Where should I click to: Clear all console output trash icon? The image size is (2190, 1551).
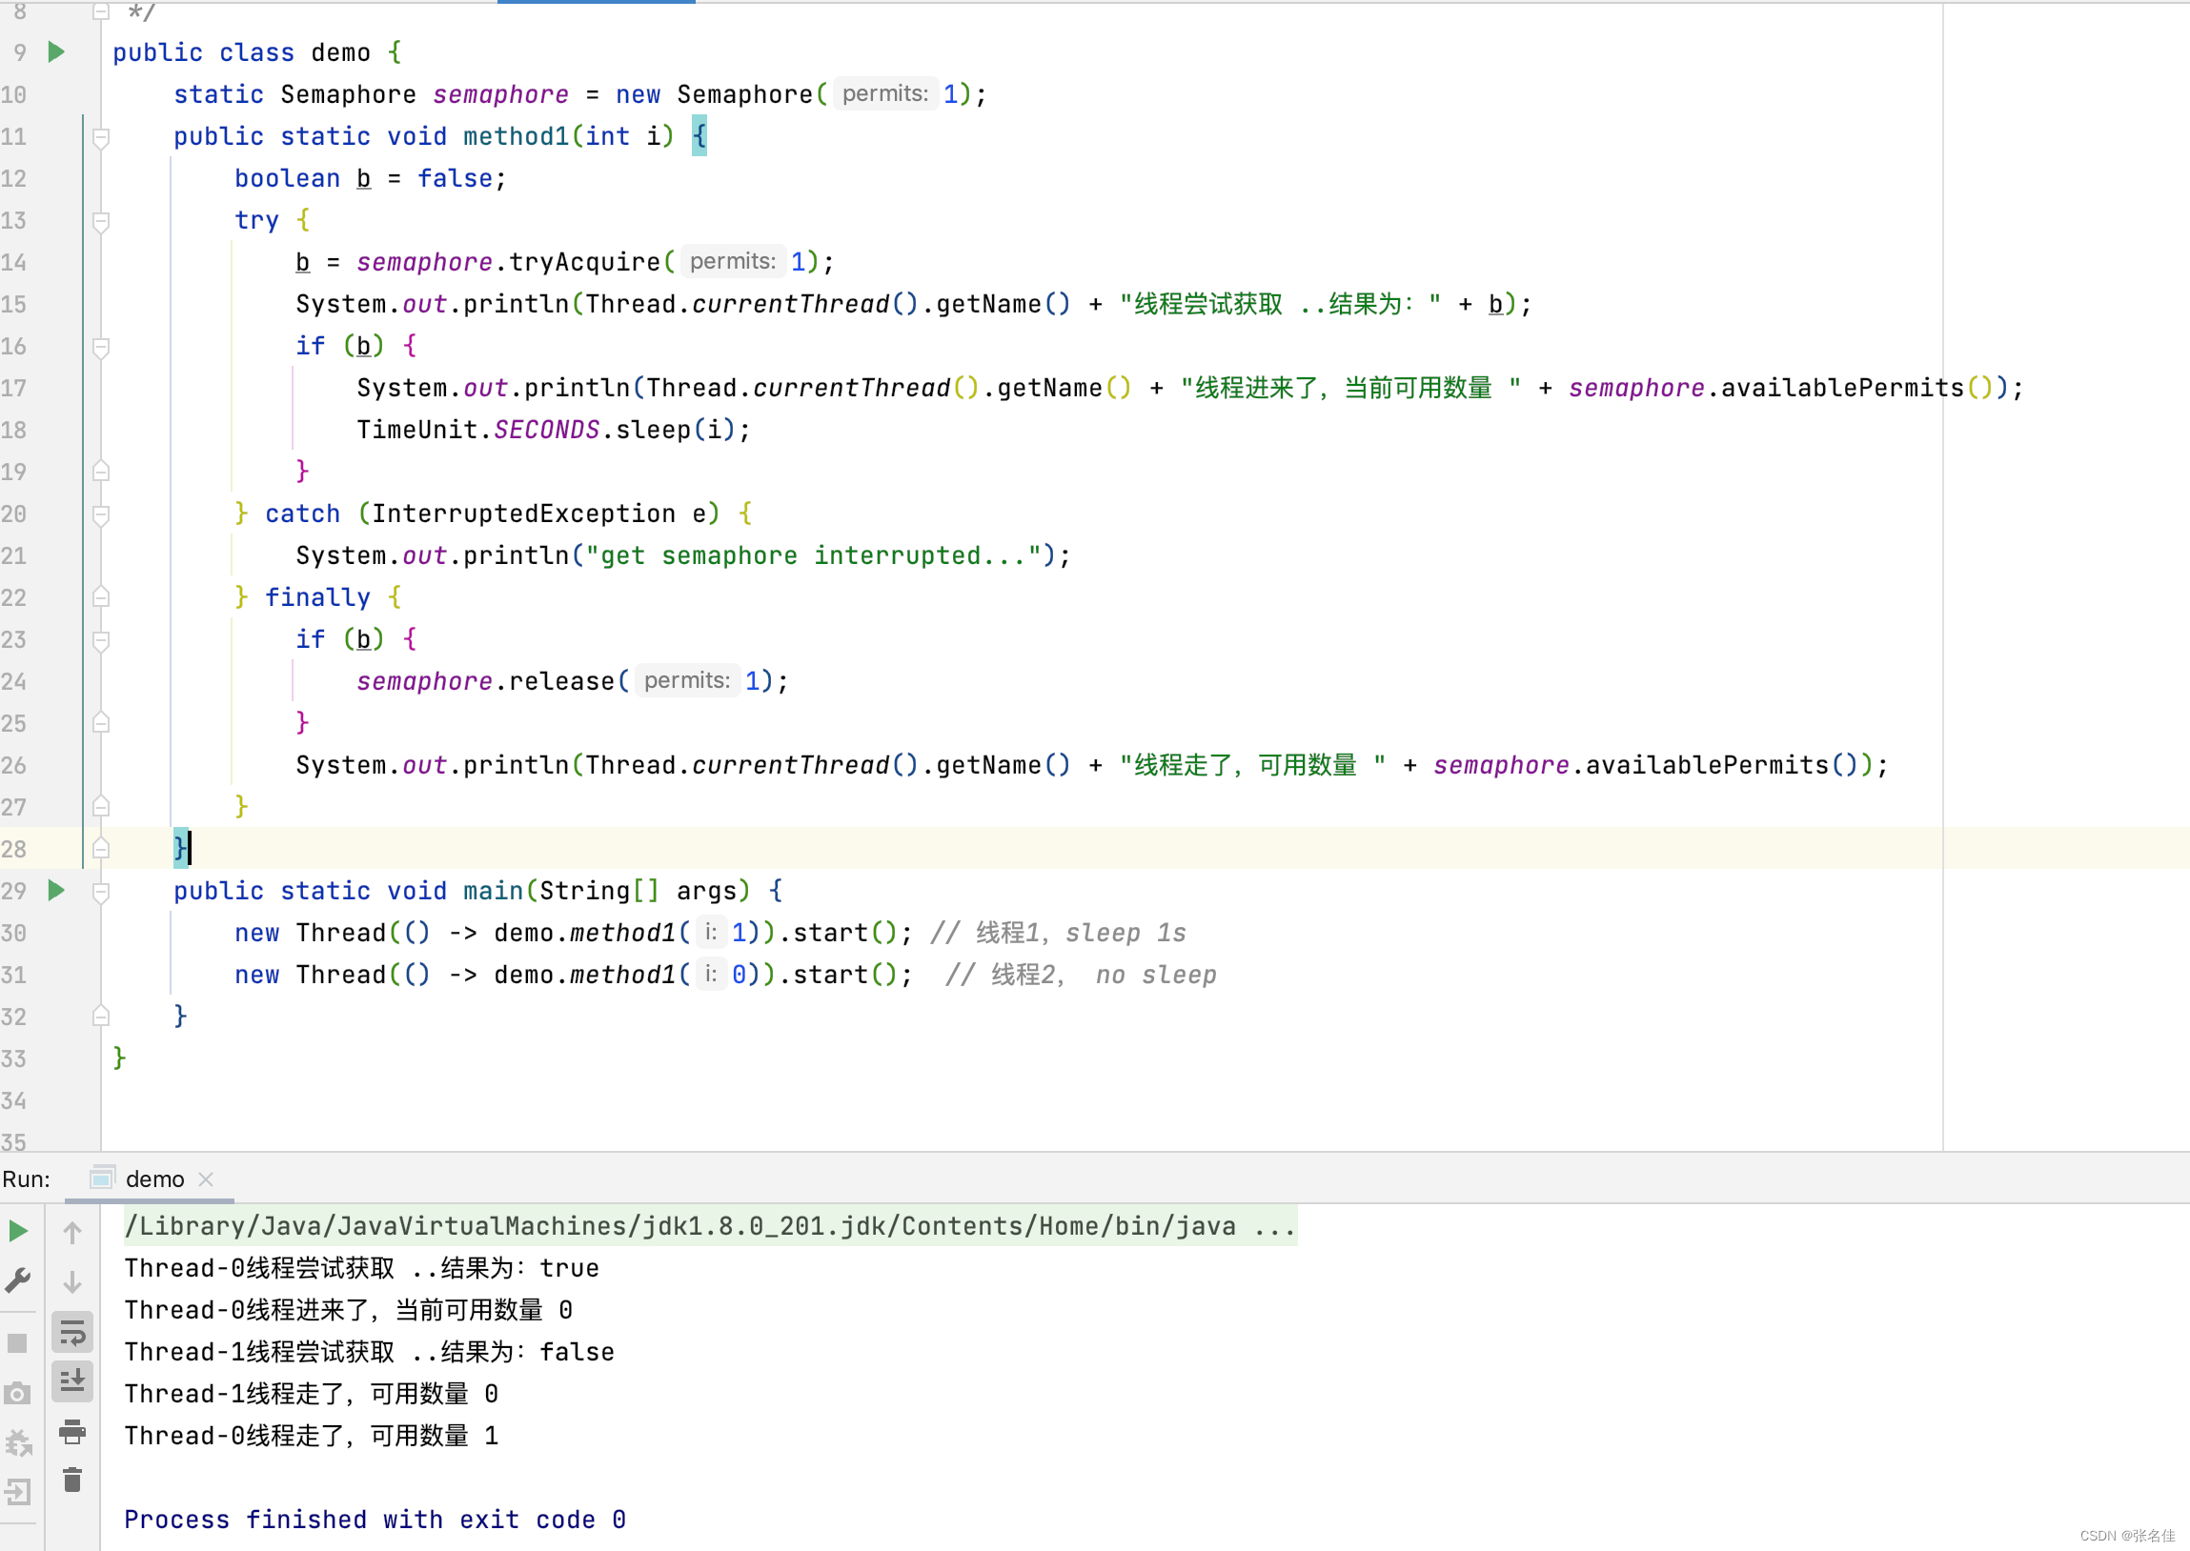72,1480
